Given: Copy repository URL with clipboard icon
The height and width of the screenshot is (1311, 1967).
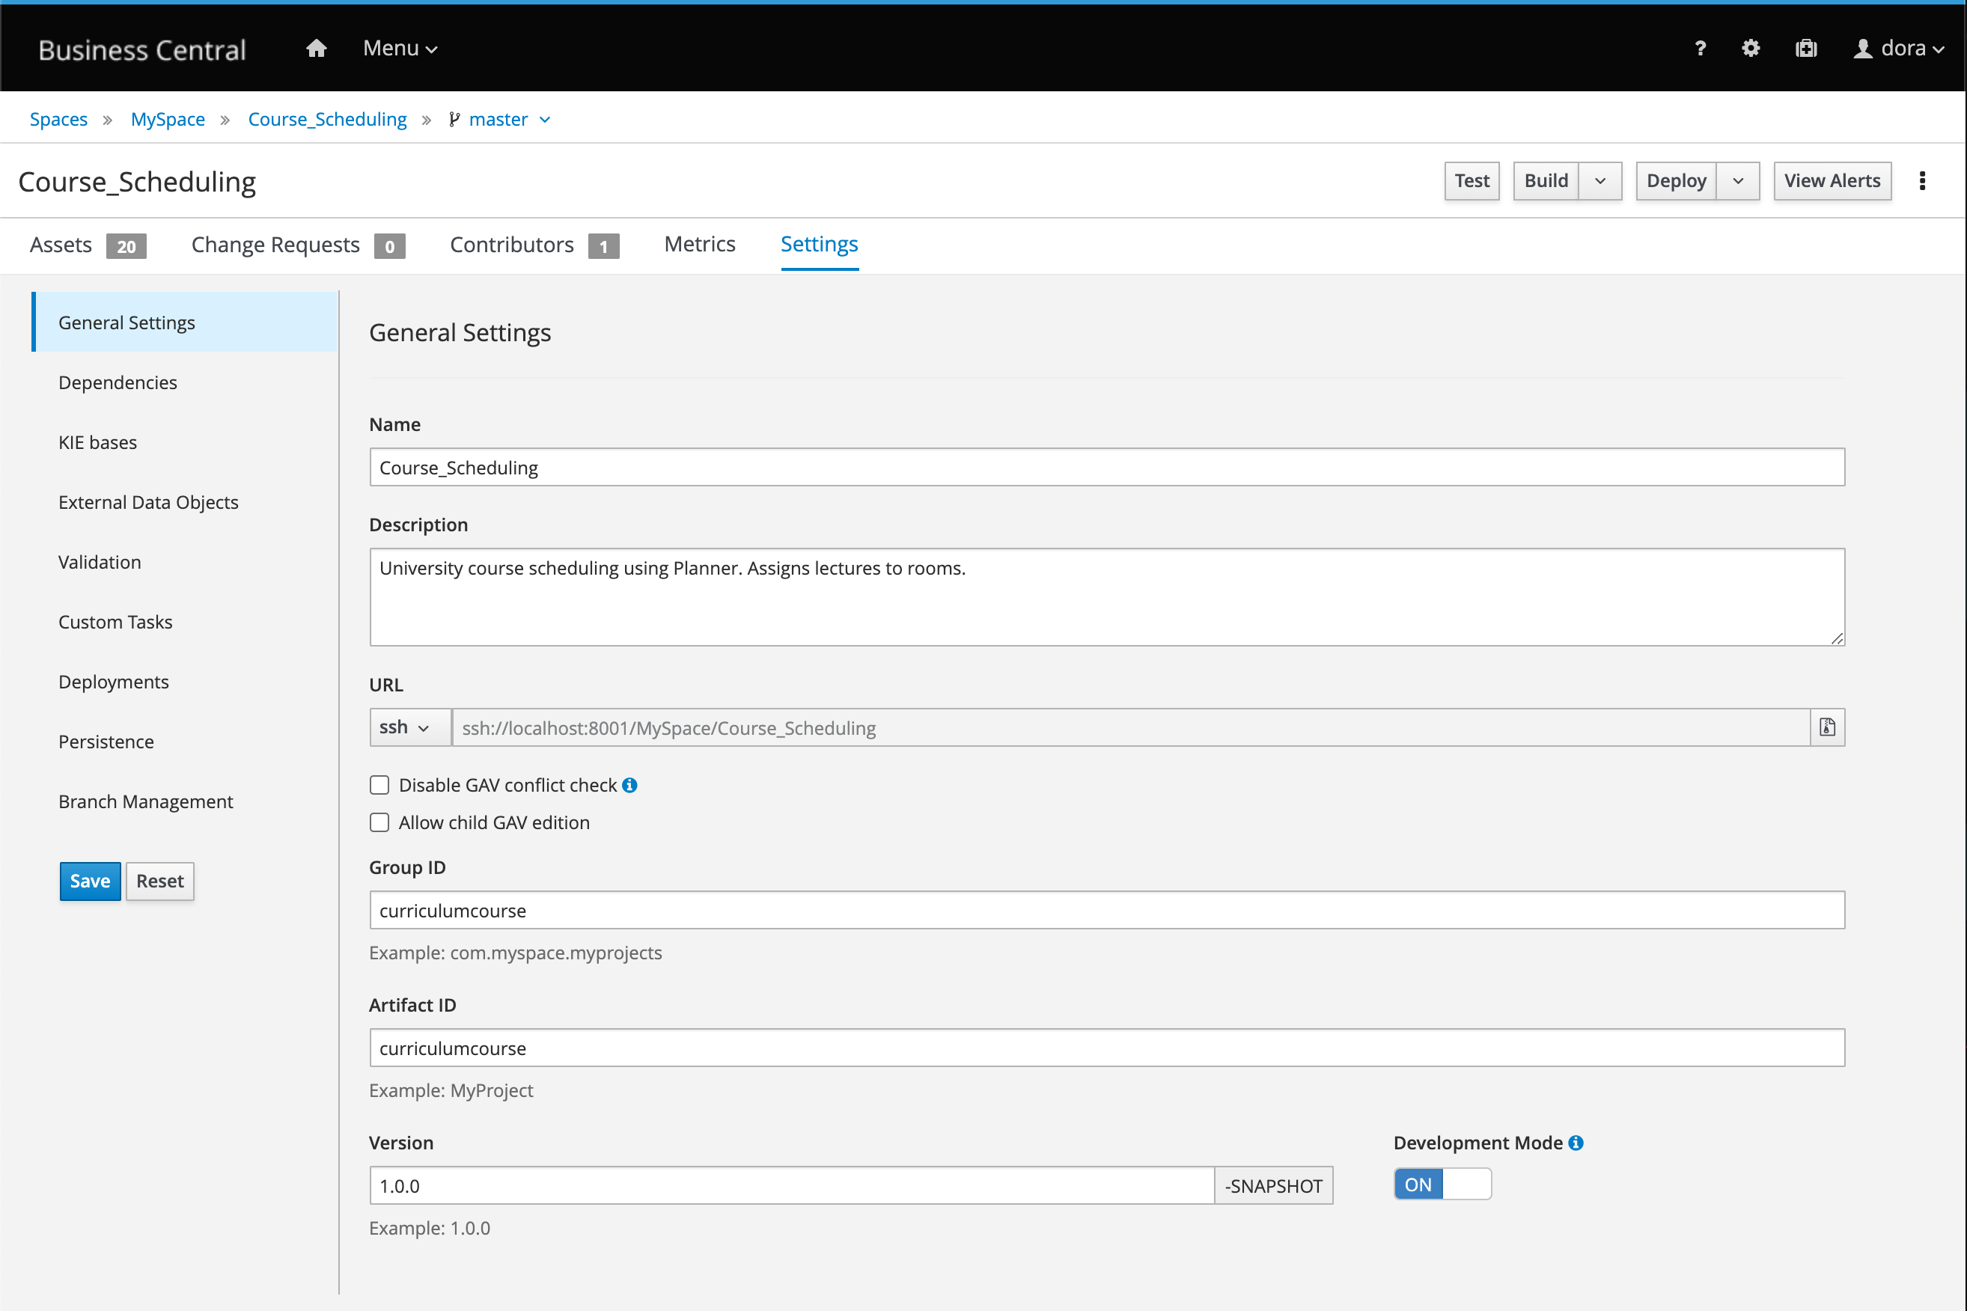Looking at the screenshot, I should [1827, 727].
